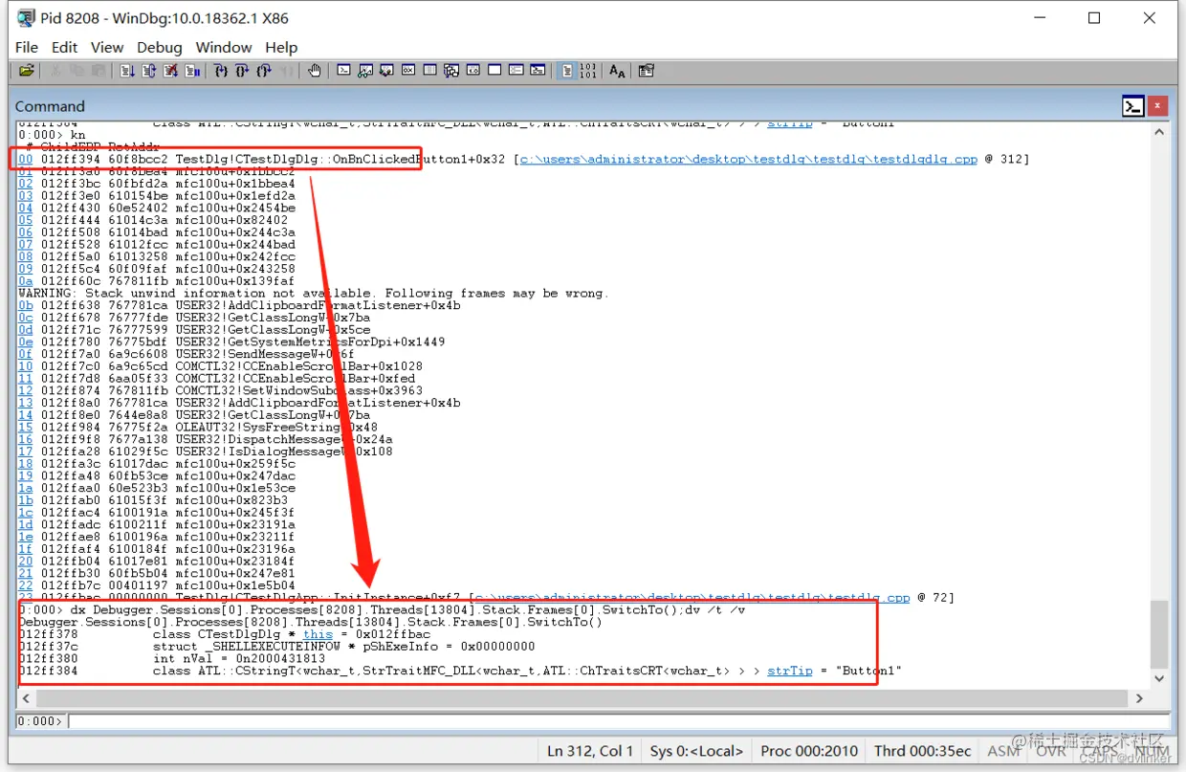Open the Memory window icon
Viewport: 1186px width, 772px height.
point(429,71)
